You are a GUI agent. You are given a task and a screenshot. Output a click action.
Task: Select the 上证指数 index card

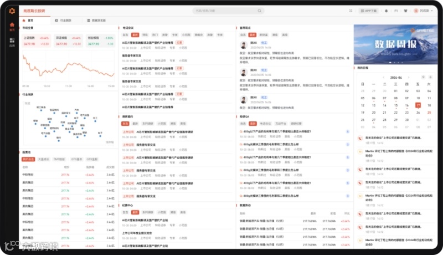click(x=36, y=40)
